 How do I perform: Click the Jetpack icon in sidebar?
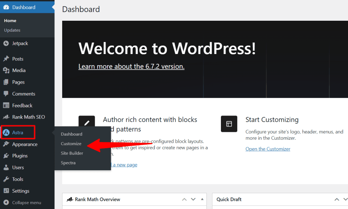(6, 43)
